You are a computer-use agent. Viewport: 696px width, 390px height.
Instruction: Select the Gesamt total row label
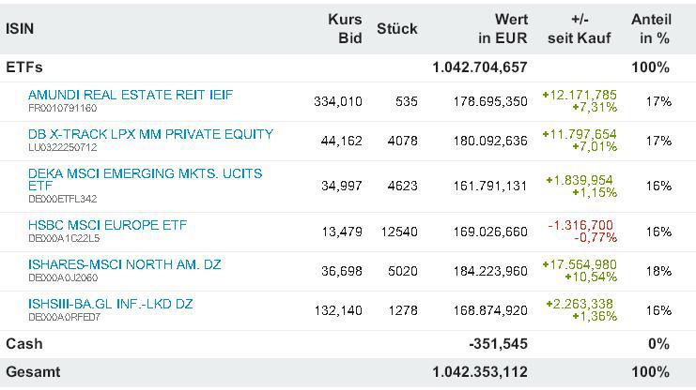pos(33,371)
